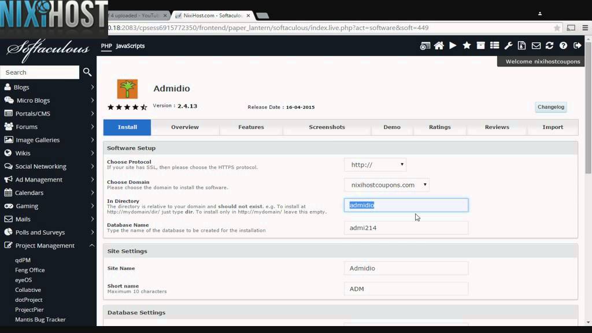Open dotProject script link

click(29, 300)
